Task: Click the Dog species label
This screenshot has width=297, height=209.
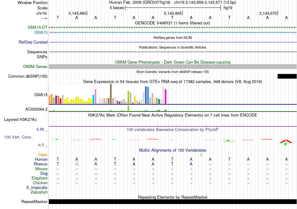Action: (44, 174)
